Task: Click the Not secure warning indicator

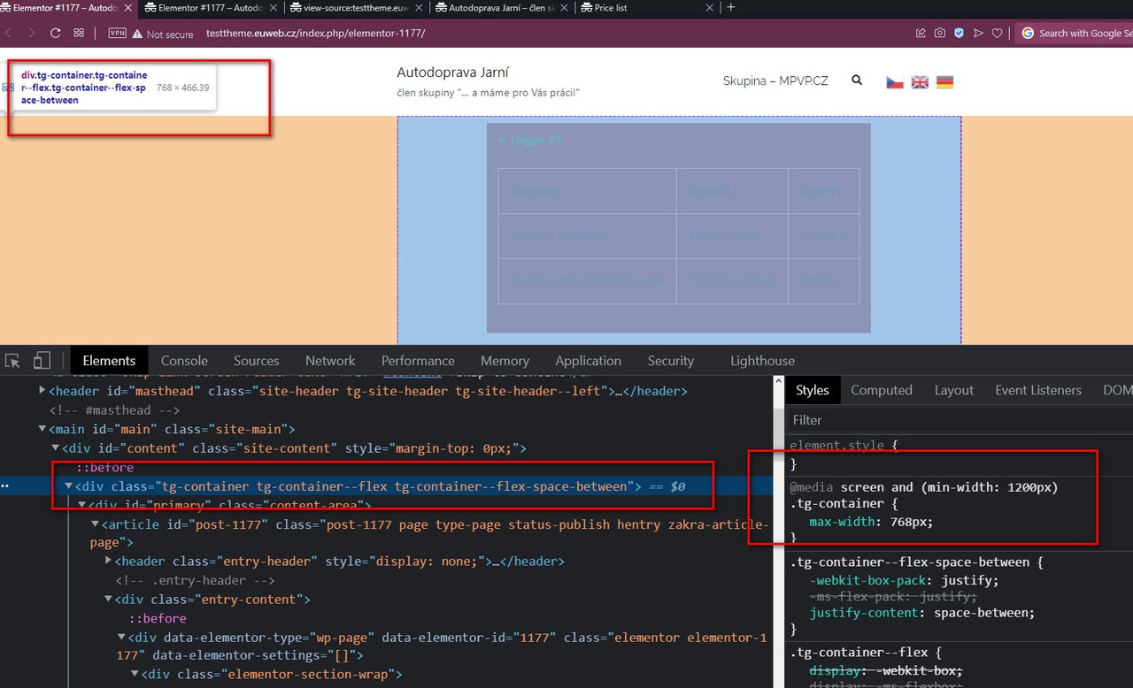Action: click(163, 34)
